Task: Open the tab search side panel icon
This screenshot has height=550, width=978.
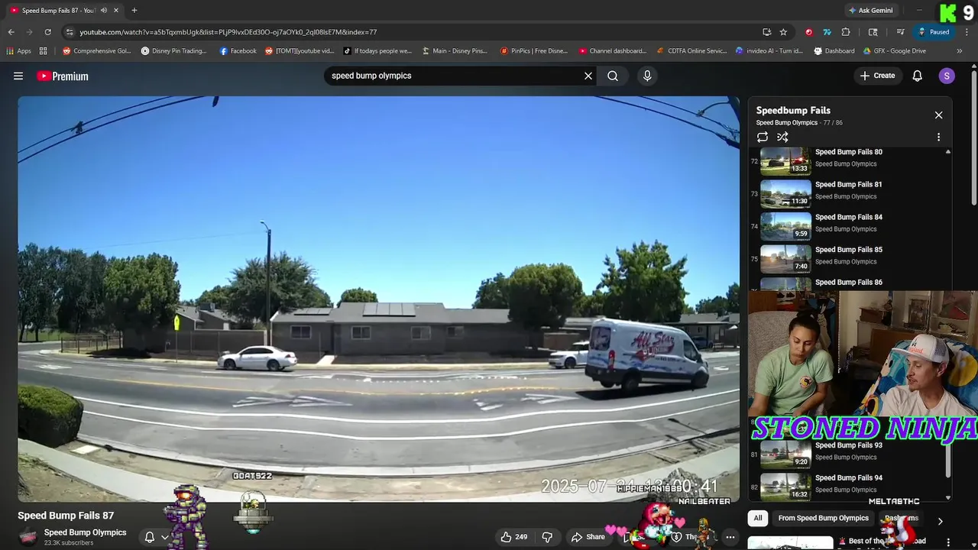Action: (873, 32)
